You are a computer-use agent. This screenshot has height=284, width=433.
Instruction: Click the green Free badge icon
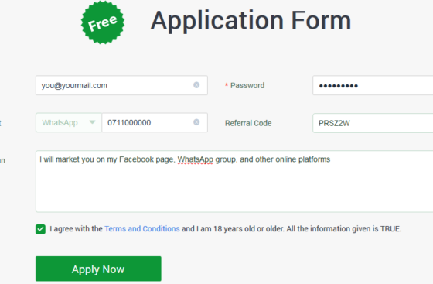coord(103,22)
